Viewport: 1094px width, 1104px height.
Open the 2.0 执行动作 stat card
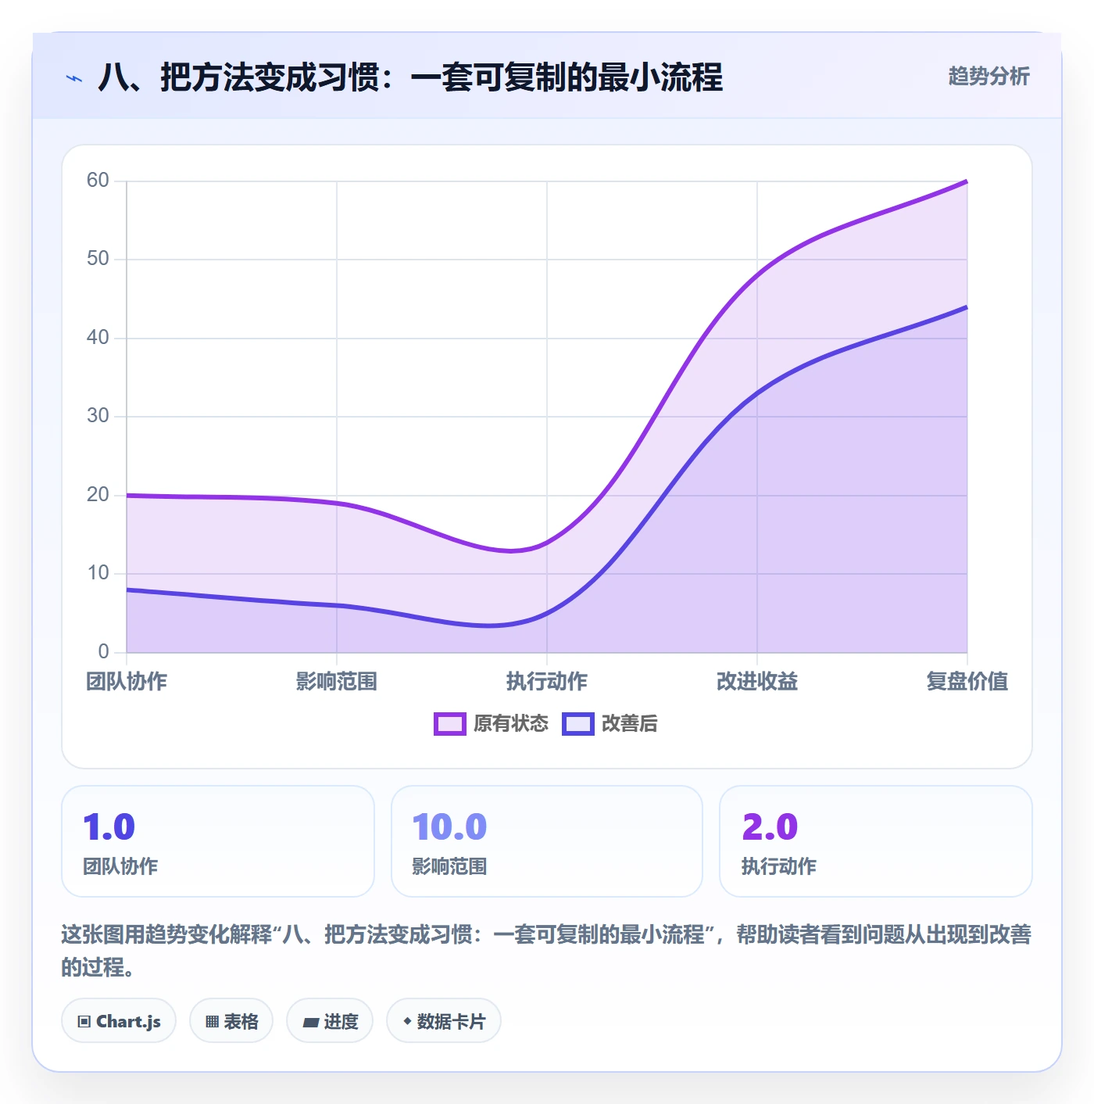coord(876,841)
